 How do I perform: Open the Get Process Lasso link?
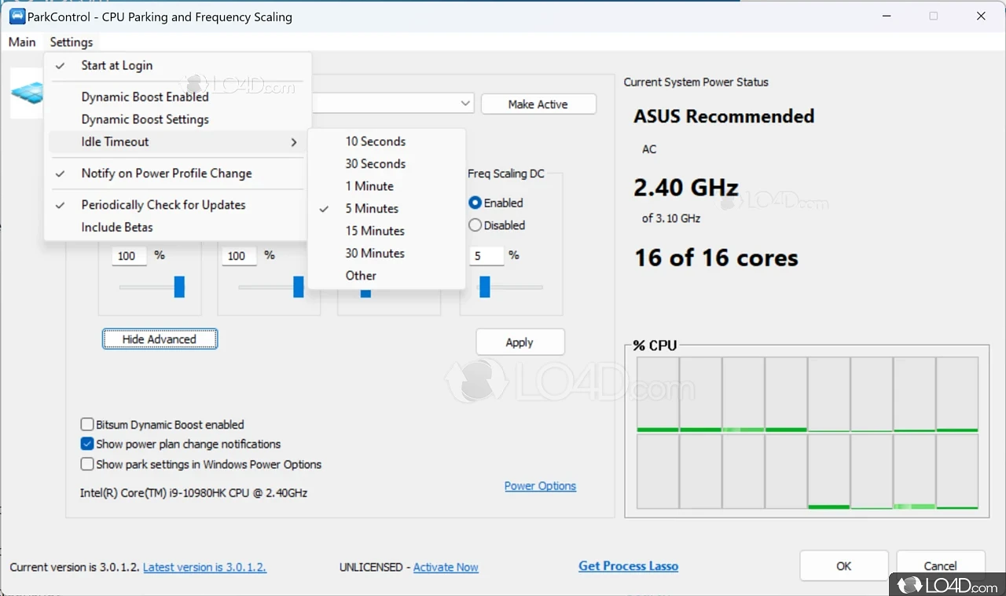tap(628, 565)
